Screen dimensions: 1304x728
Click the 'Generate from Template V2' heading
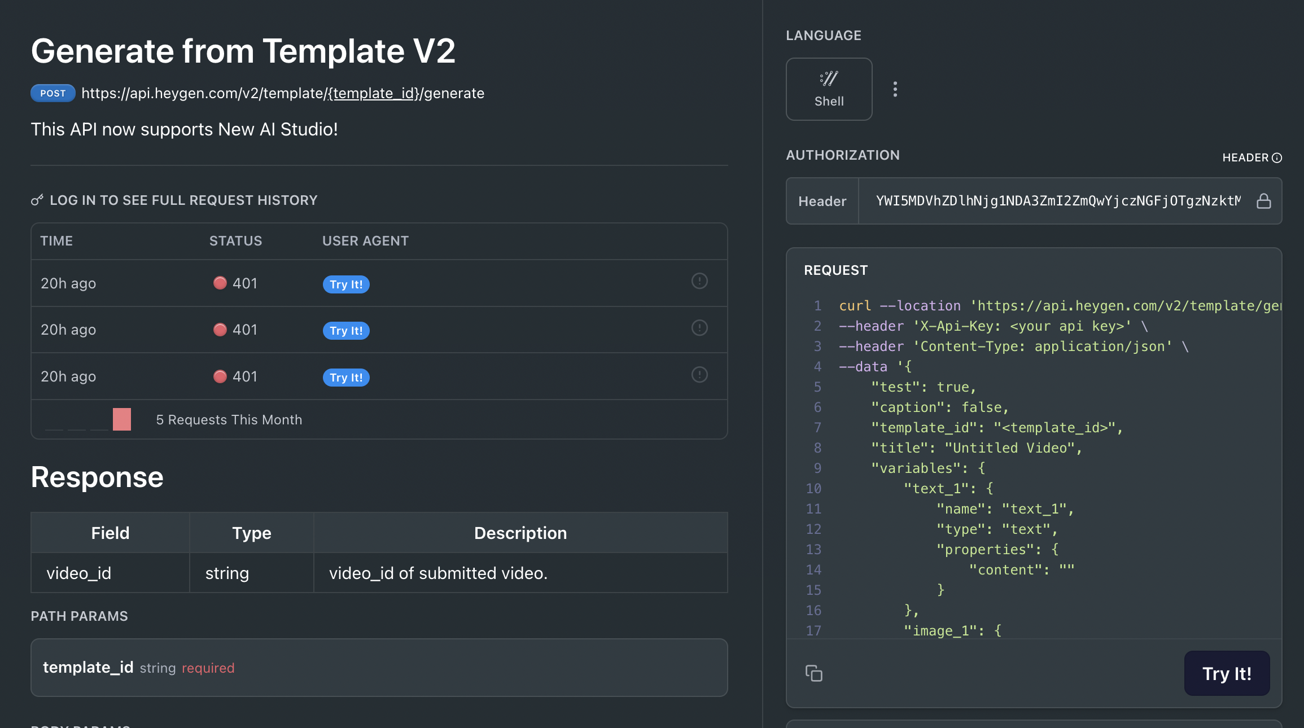point(243,51)
